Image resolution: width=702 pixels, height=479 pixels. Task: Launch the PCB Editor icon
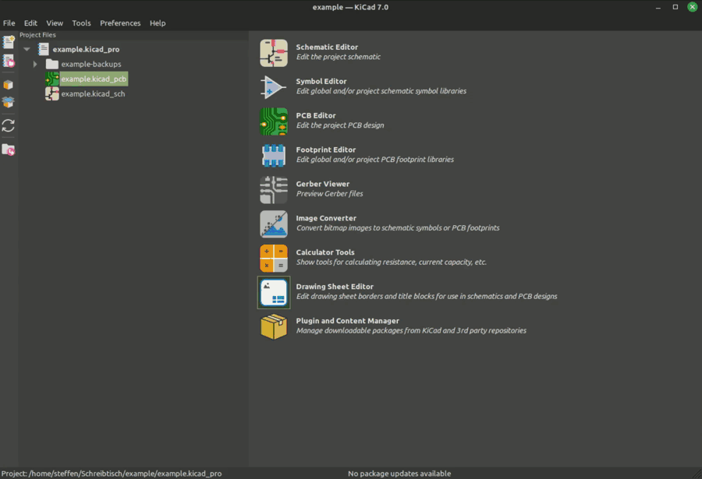pos(274,122)
